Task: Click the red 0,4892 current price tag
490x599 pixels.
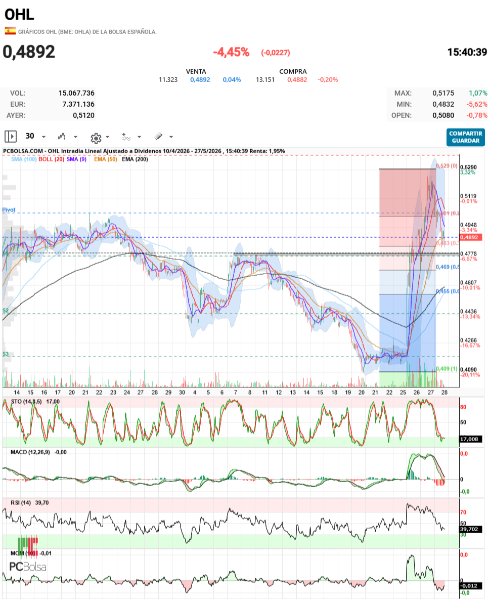Action: [x=471, y=237]
